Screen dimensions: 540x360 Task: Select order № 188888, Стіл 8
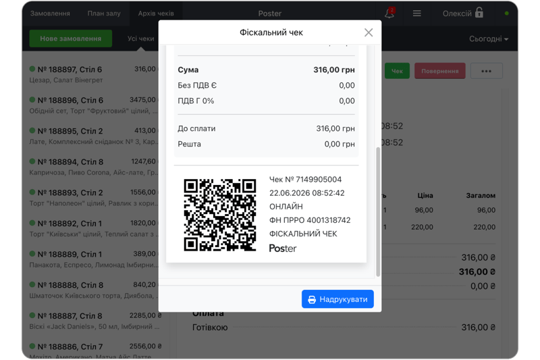[93, 290]
